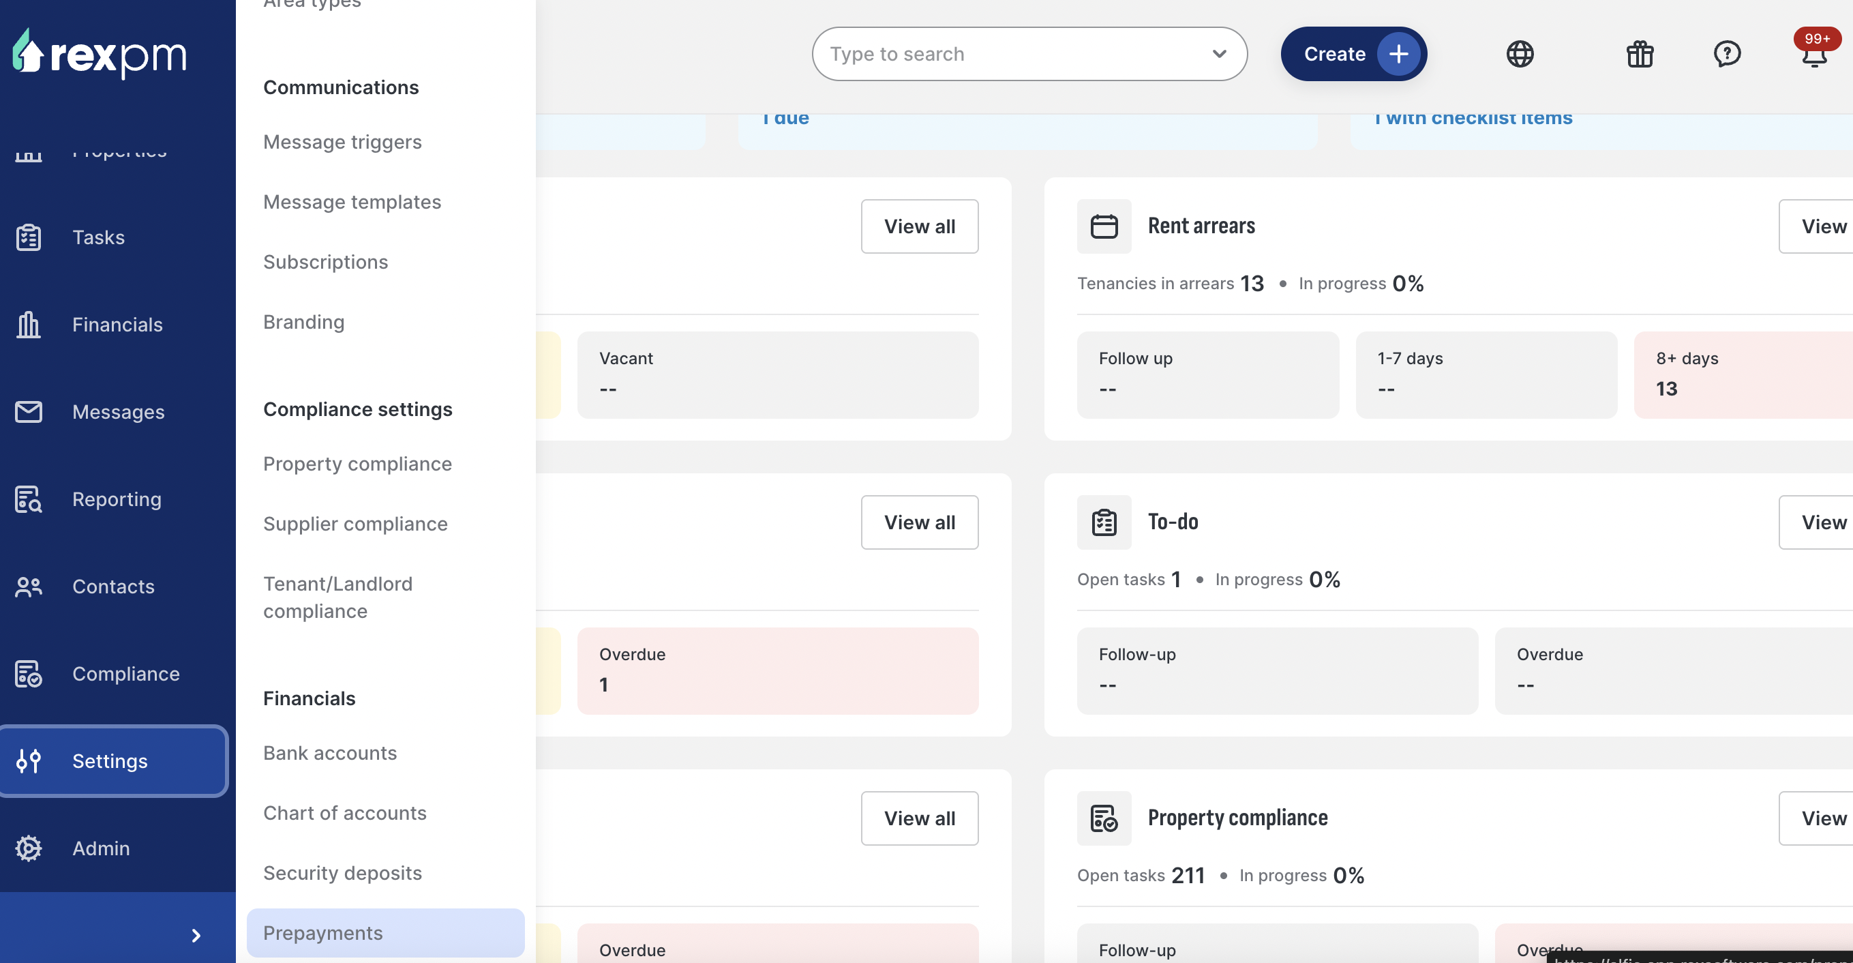The height and width of the screenshot is (963, 1853).
Task: Click the Property compliance card icon
Action: [1104, 818]
